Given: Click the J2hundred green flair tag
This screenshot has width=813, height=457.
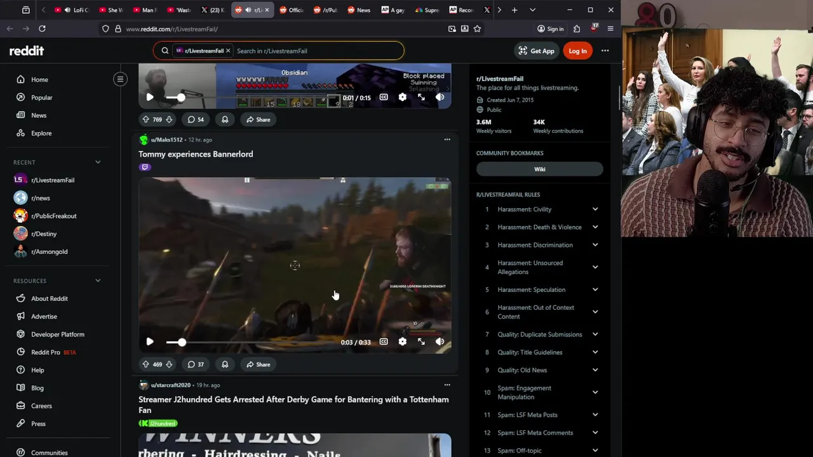Looking at the screenshot, I should pyautogui.click(x=158, y=423).
